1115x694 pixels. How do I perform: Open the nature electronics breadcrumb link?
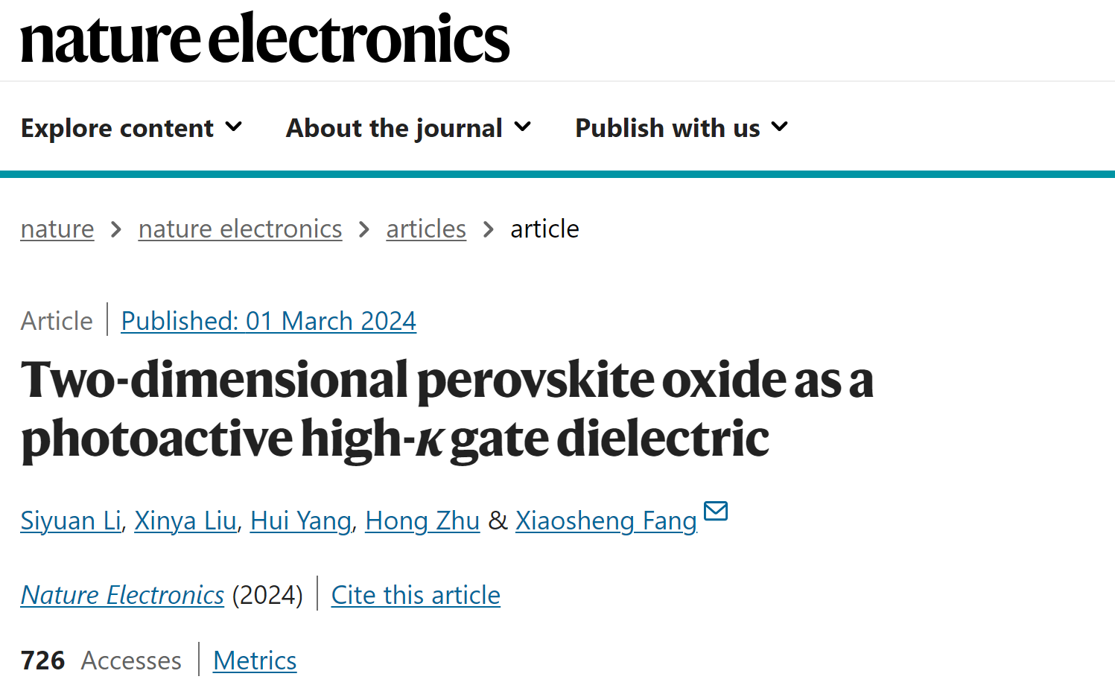pos(241,229)
